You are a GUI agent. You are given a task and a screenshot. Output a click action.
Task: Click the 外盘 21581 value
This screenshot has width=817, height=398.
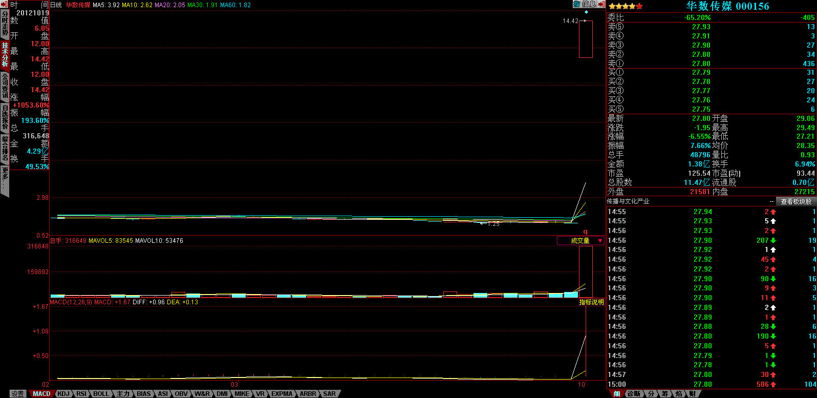700,192
